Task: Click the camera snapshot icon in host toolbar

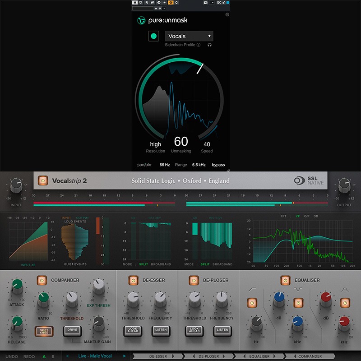Action: click(206, 3)
